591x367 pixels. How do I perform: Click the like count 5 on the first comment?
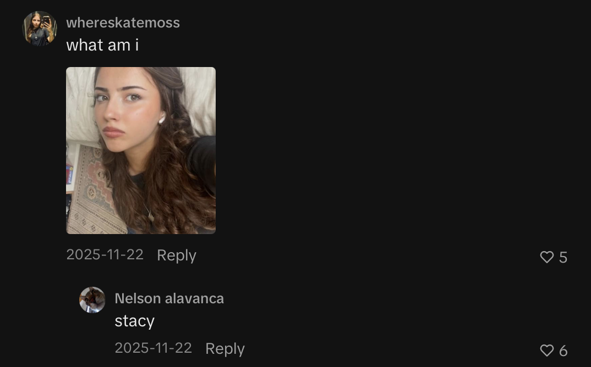coord(563,258)
